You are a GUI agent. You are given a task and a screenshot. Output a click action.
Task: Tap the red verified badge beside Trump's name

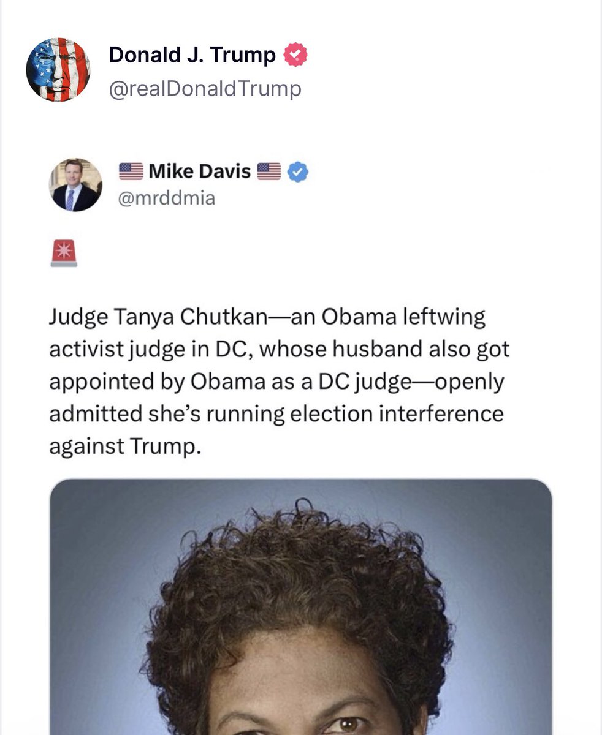pos(295,56)
